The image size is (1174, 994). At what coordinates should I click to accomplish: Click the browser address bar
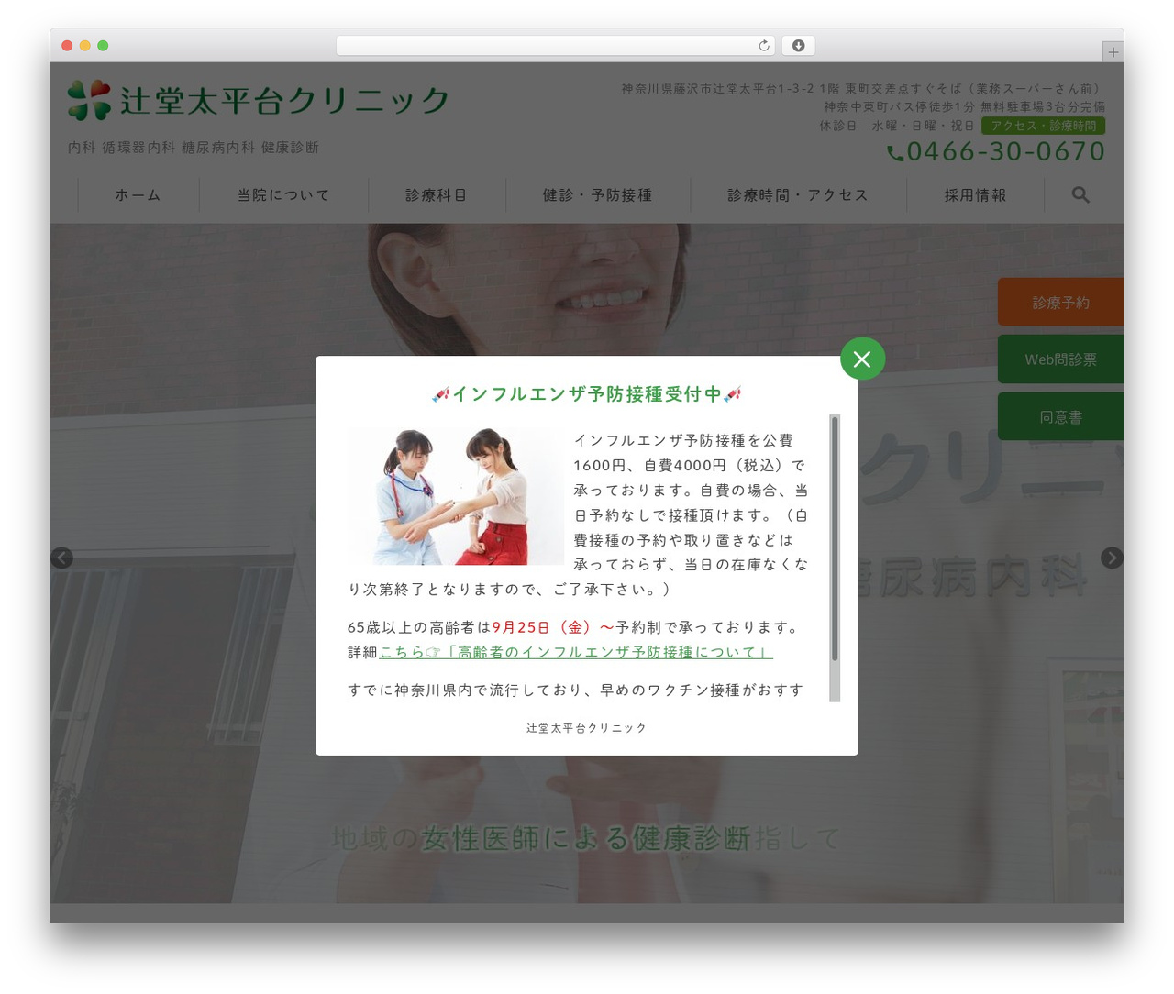coord(556,46)
